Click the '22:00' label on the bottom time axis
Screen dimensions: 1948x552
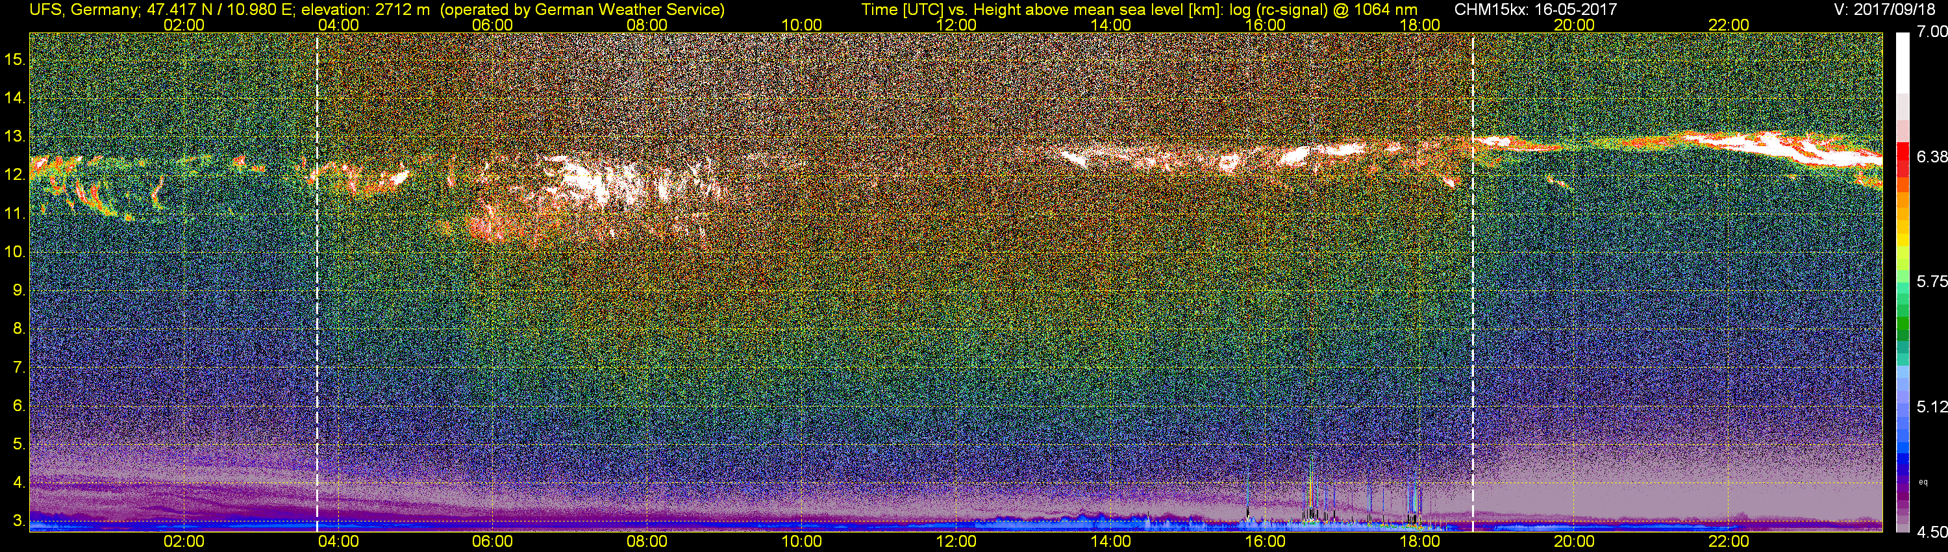[x=1729, y=542]
